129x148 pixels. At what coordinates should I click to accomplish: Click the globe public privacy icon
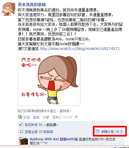[x=76, y=117]
